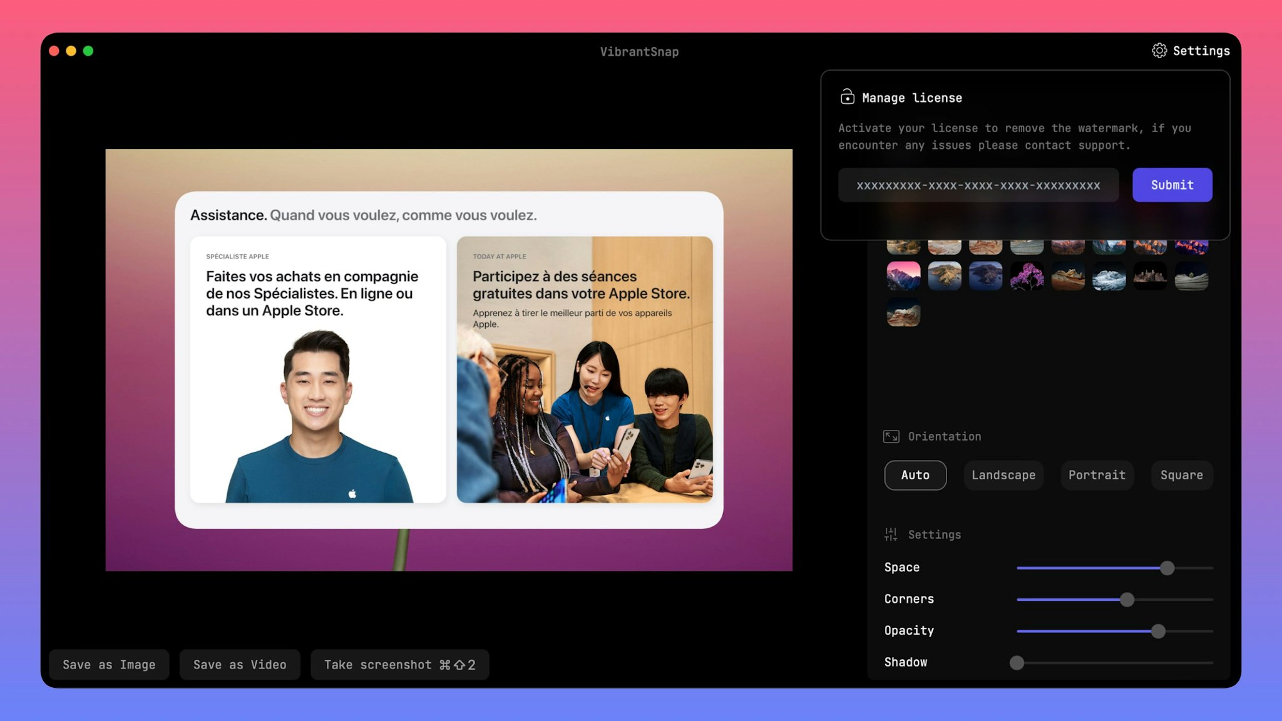Click the sliders icon beside Settings heading

click(891, 534)
